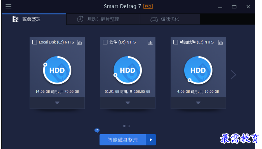Image resolution: width=262 pixels, height=149 pixels.
Task: Close the Smart Defrag window
Action: click(248, 7)
